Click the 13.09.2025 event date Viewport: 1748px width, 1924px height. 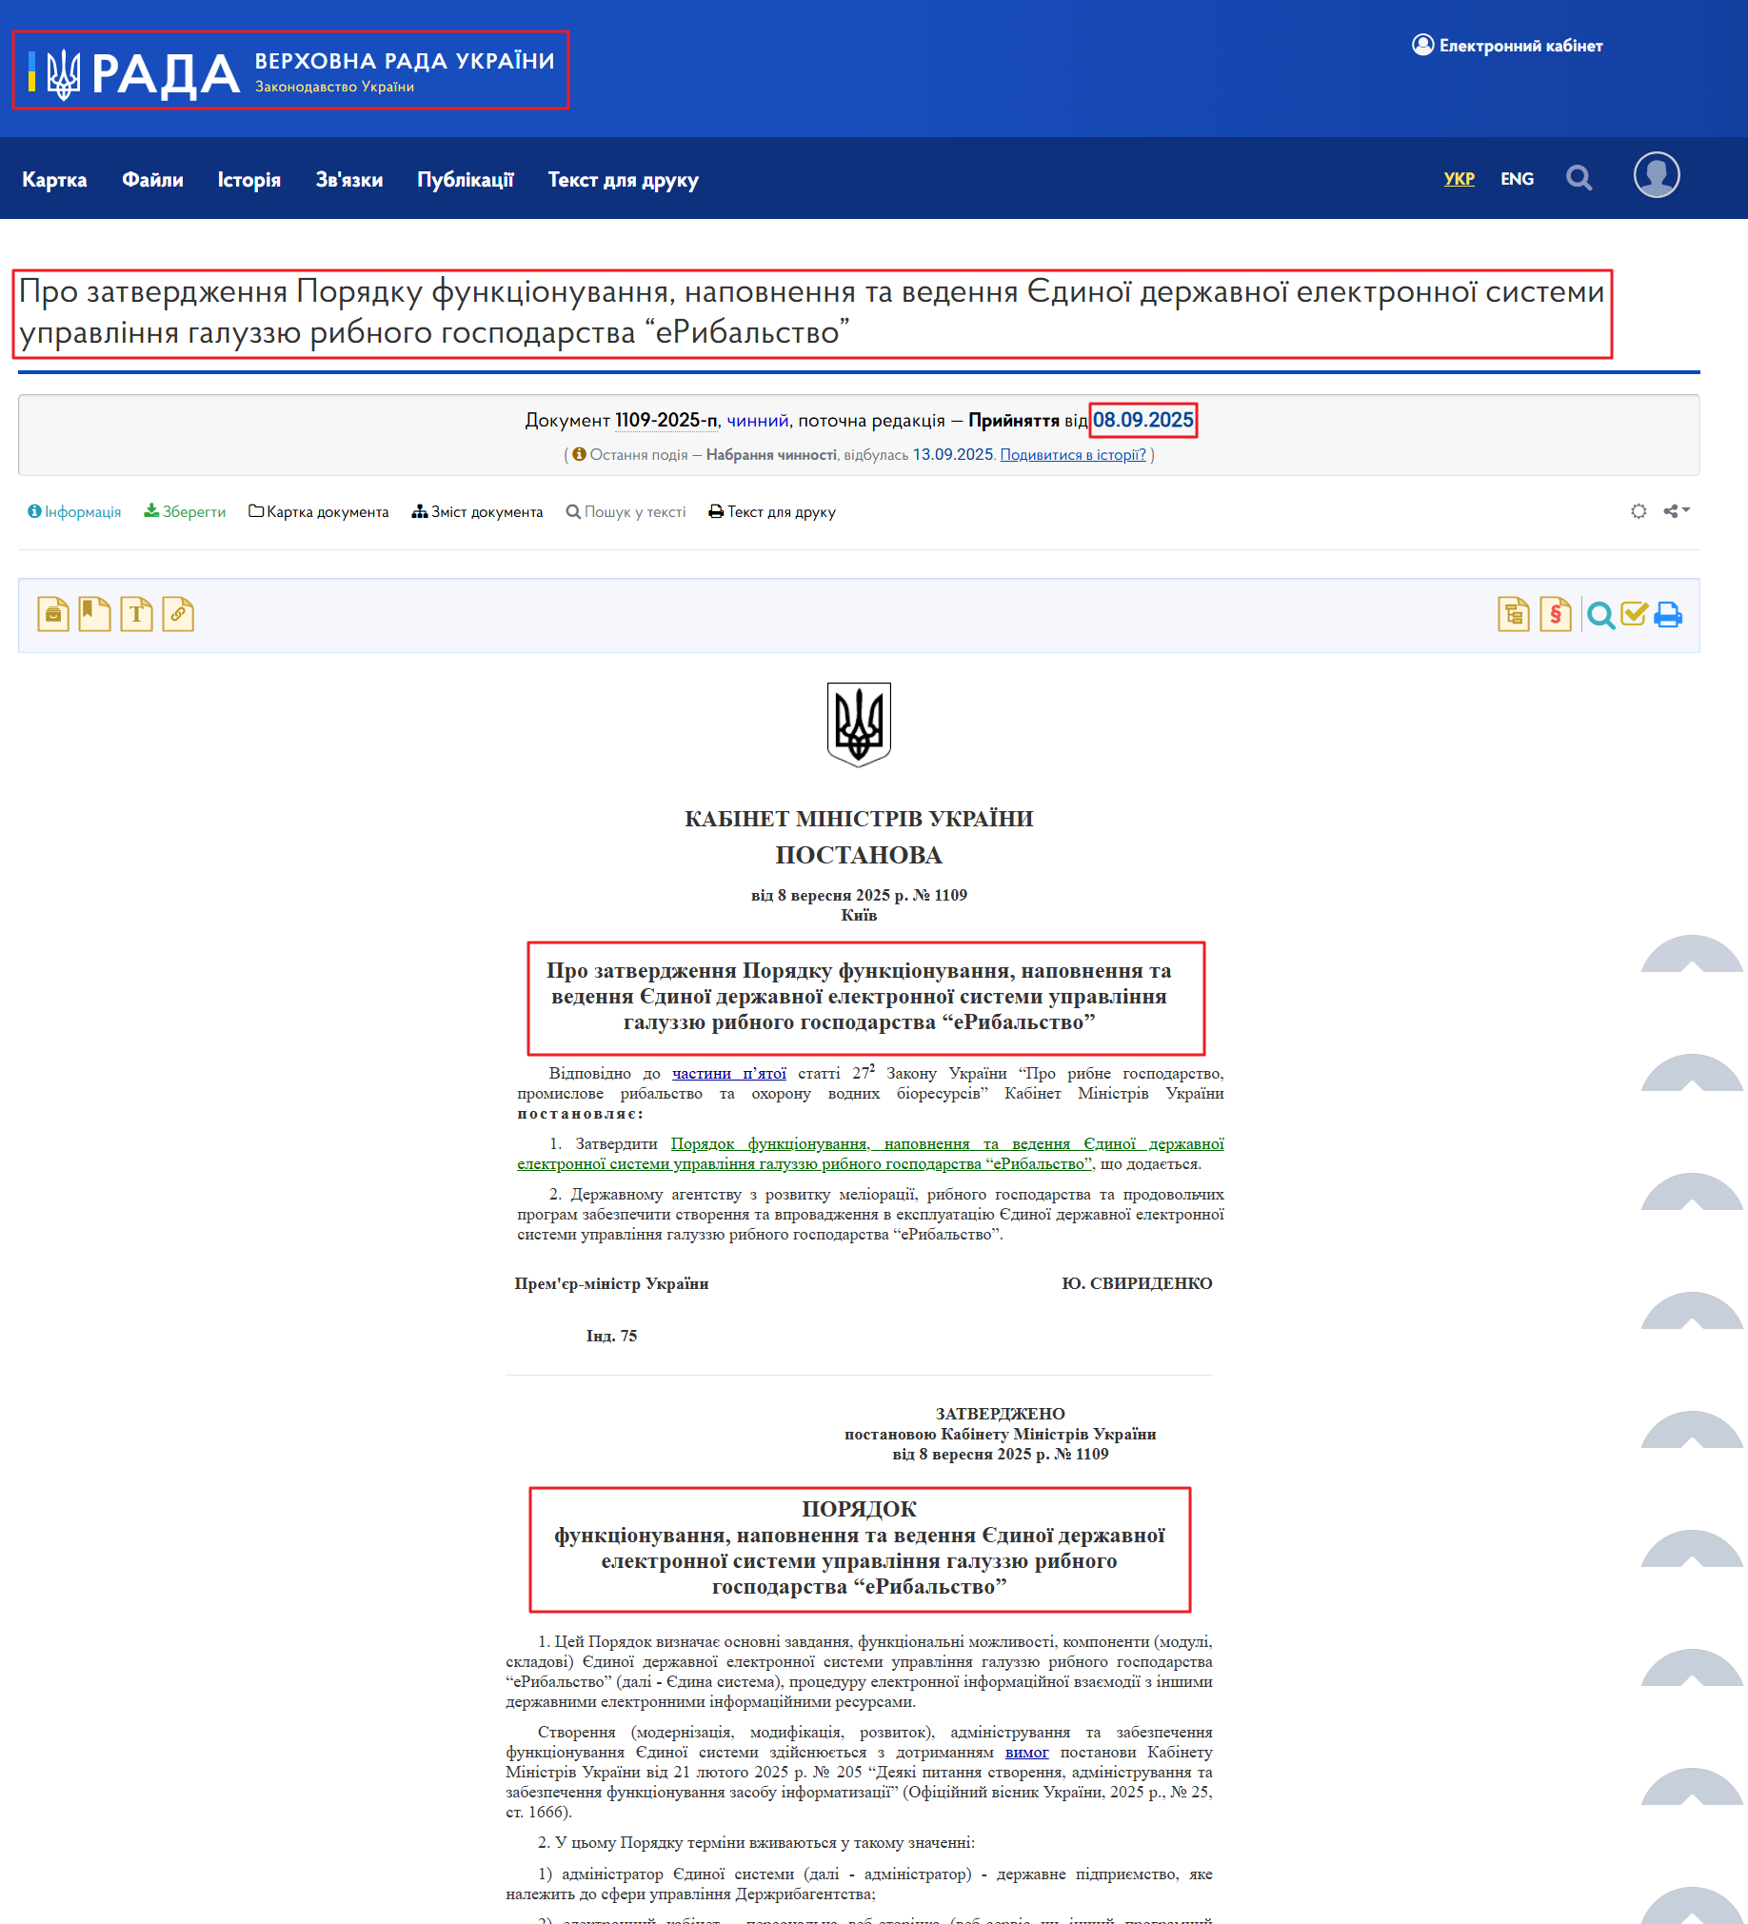click(953, 454)
